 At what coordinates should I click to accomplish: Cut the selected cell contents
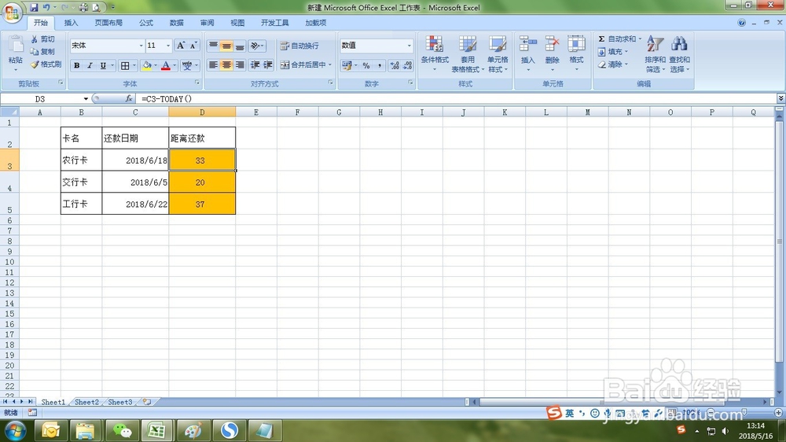[42, 39]
